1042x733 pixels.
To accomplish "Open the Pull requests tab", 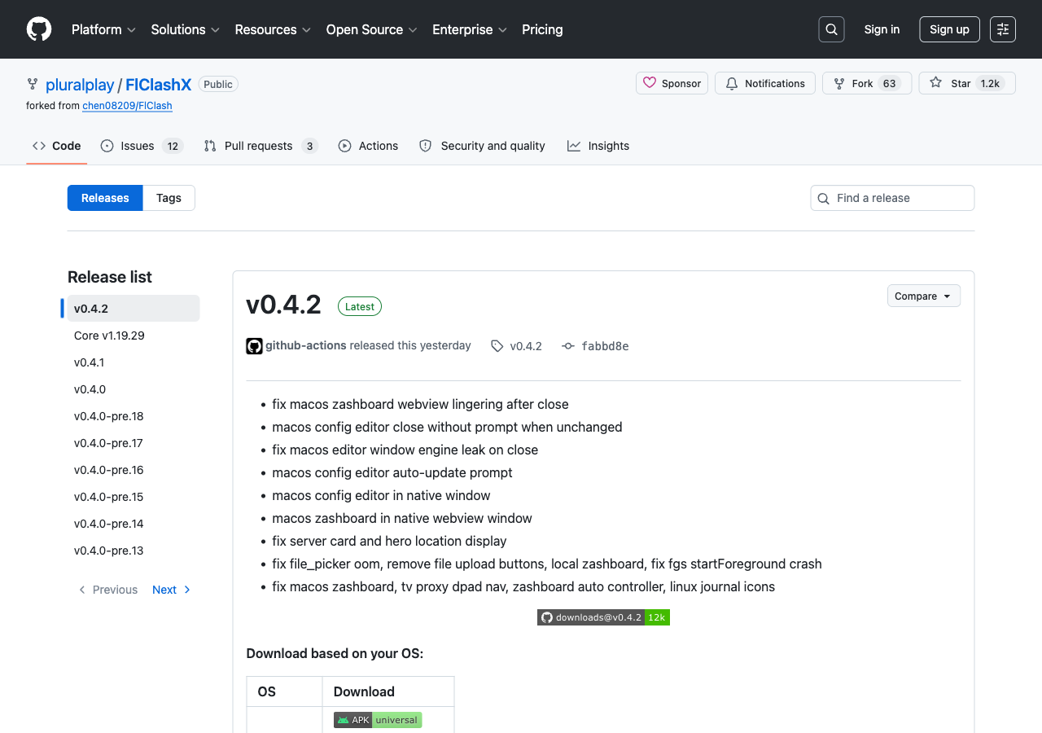I will pos(260,146).
